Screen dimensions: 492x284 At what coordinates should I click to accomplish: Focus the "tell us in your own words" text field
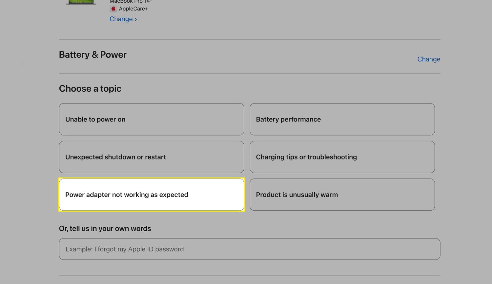pyautogui.click(x=249, y=249)
